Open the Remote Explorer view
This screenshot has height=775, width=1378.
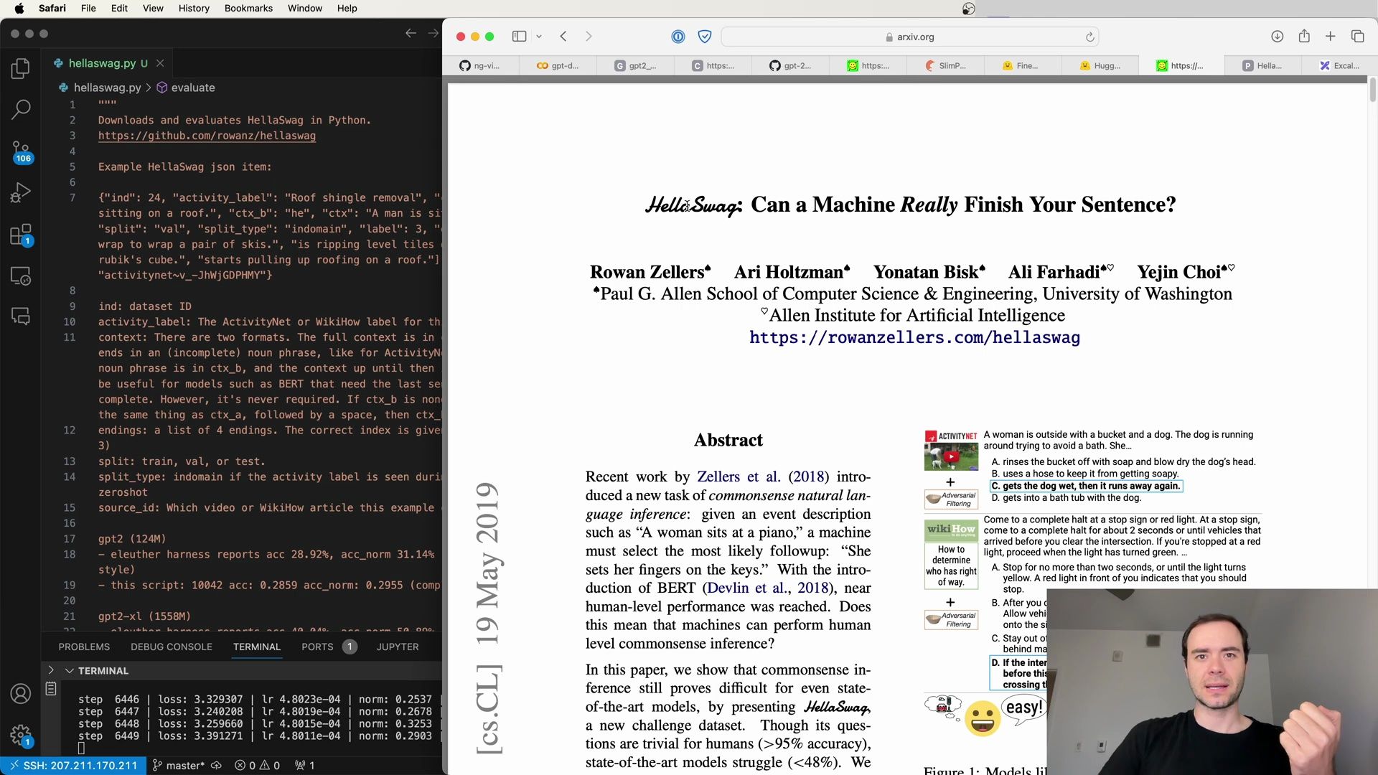[21, 276]
